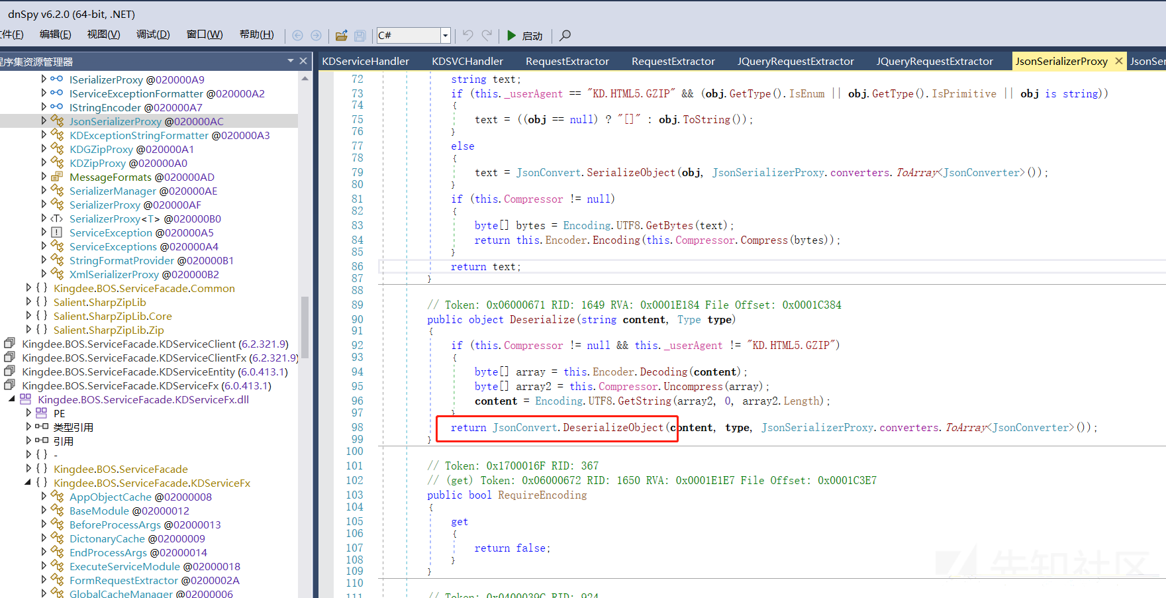Close the assembly explorer panel

(303, 61)
